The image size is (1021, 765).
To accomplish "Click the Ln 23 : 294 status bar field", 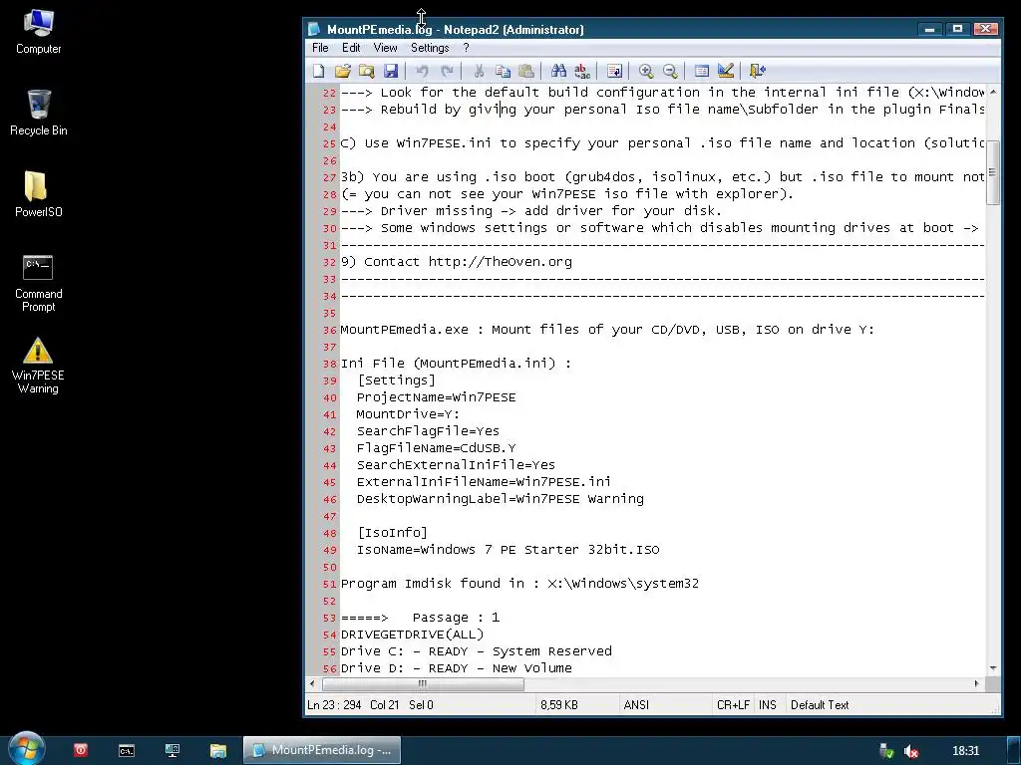I will coord(334,704).
